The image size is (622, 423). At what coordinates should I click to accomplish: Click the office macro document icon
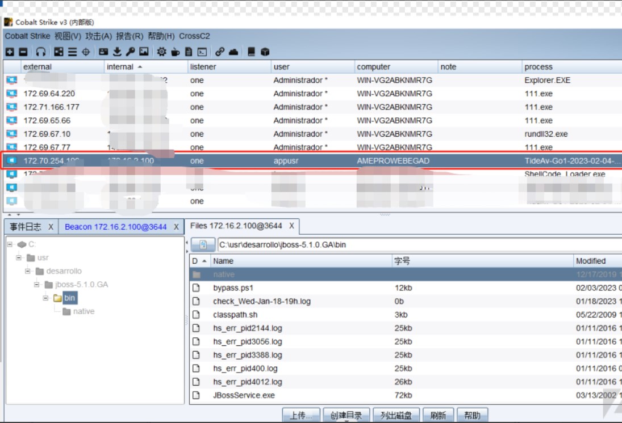tap(189, 52)
